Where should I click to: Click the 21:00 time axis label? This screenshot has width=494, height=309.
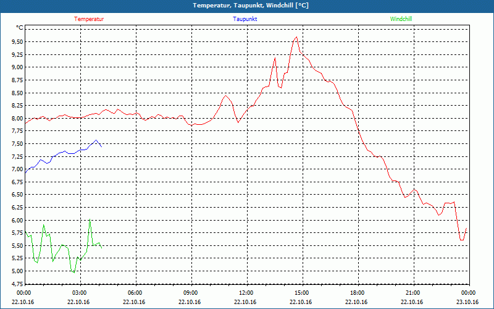[x=412, y=293]
